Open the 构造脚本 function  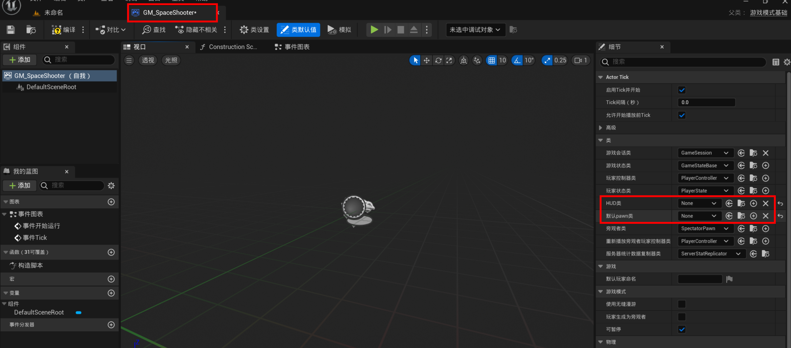pyautogui.click(x=27, y=266)
